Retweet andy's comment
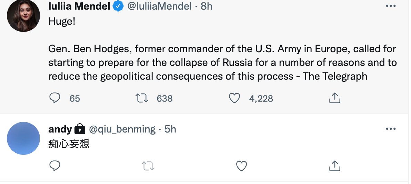411x184 pixels. (x=148, y=166)
